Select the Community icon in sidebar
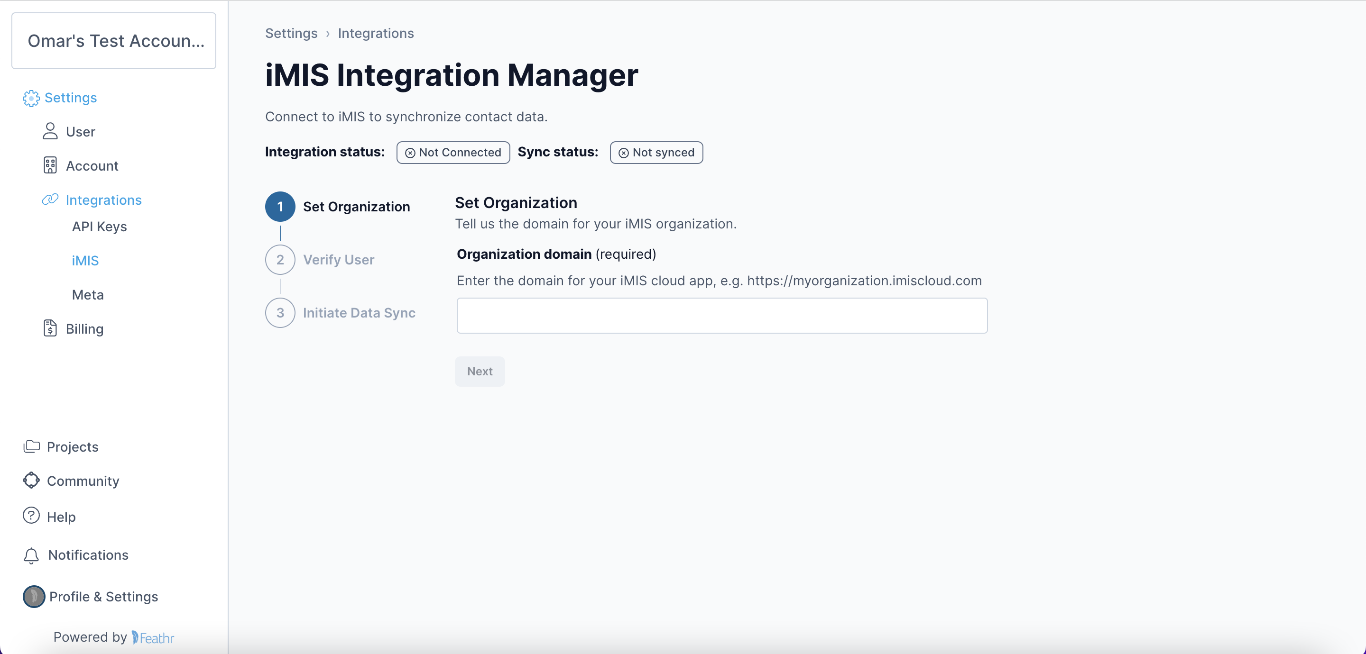The image size is (1366, 654). coord(32,480)
